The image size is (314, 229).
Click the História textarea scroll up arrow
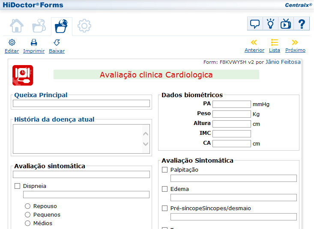click(x=146, y=134)
